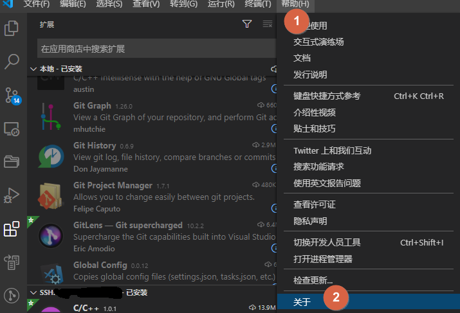Click the Extensions icon in activity bar
This screenshot has width=460, height=313.
(x=12, y=229)
